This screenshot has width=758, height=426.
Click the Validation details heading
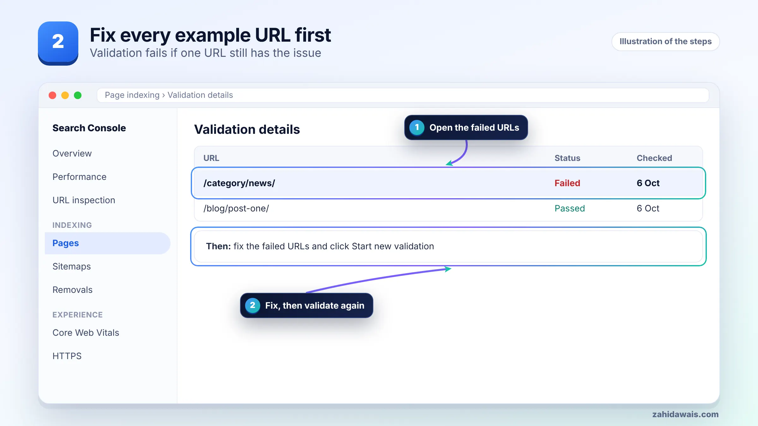pos(247,129)
